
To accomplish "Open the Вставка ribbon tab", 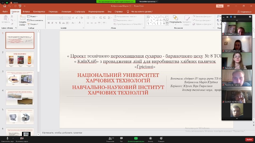I will click(x=26, y=12).
